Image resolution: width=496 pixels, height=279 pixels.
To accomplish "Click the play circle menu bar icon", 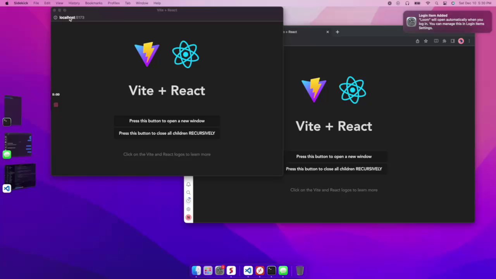I will click(398, 3).
